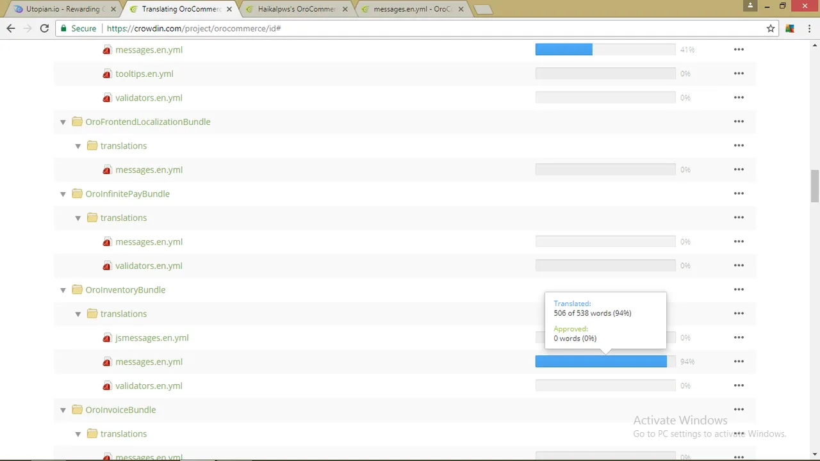Collapse translations under OroFrontendLocalizationBundle
The width and height of the screenshot is (820, 461).
coord(78,146)
